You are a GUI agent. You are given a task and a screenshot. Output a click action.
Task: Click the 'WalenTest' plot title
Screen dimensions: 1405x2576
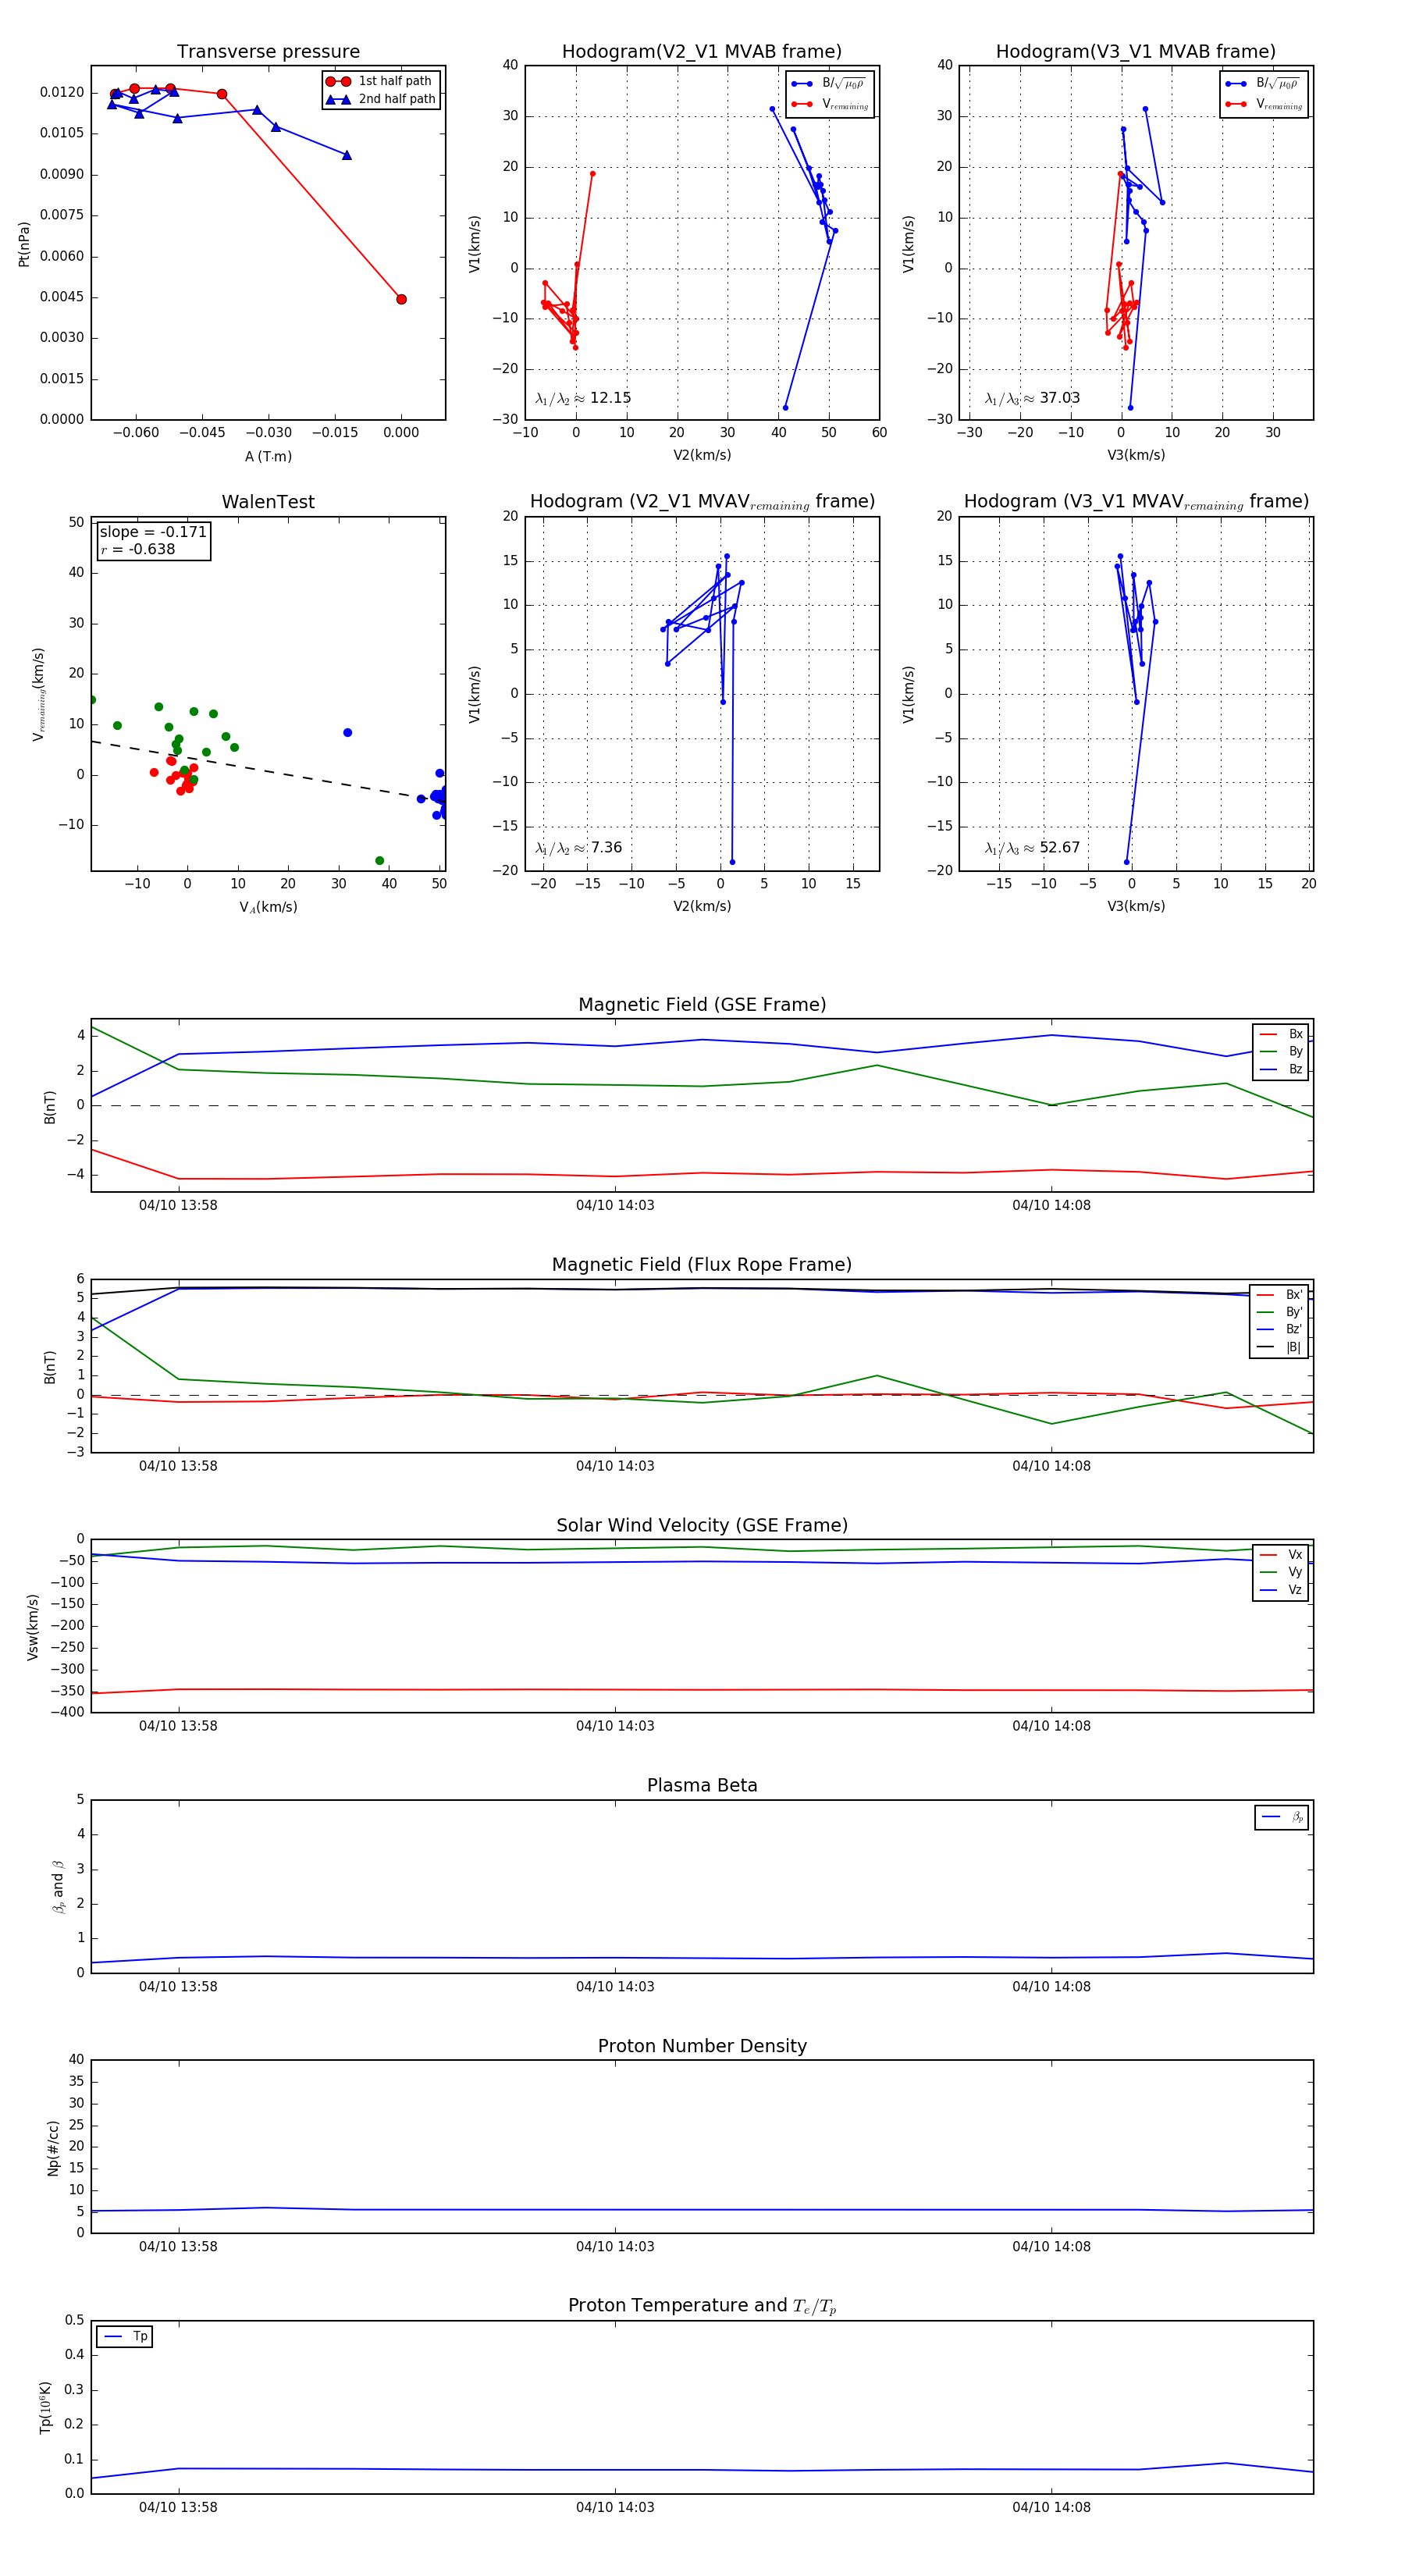[268, 502]
